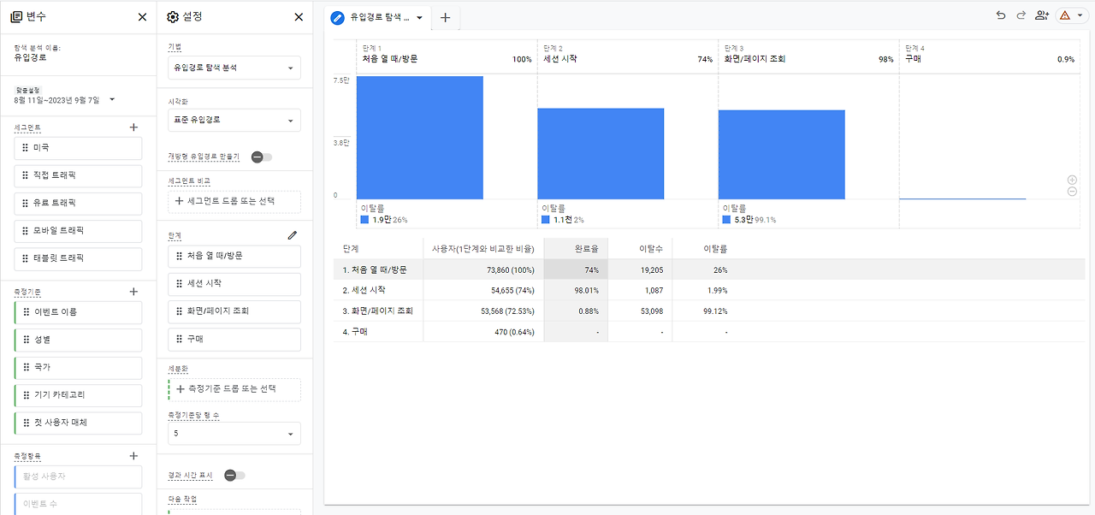This screenshot has height=515, width=1095.
Task: Click the pencil icon on exploration tab
Action: (x=337, y=17)
